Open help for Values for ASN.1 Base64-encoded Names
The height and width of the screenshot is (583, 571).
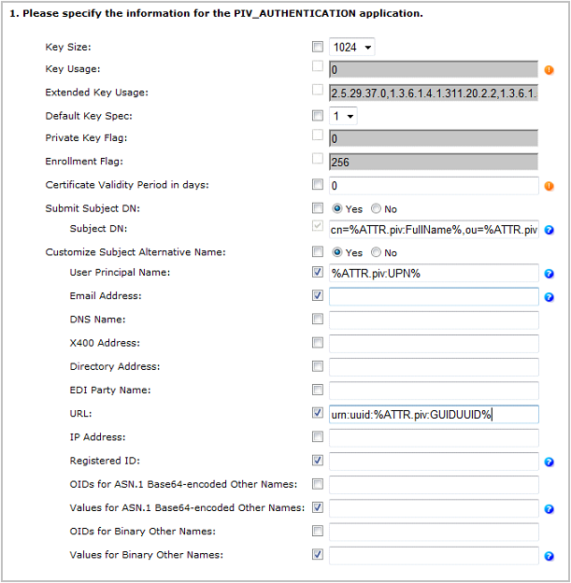550,509
